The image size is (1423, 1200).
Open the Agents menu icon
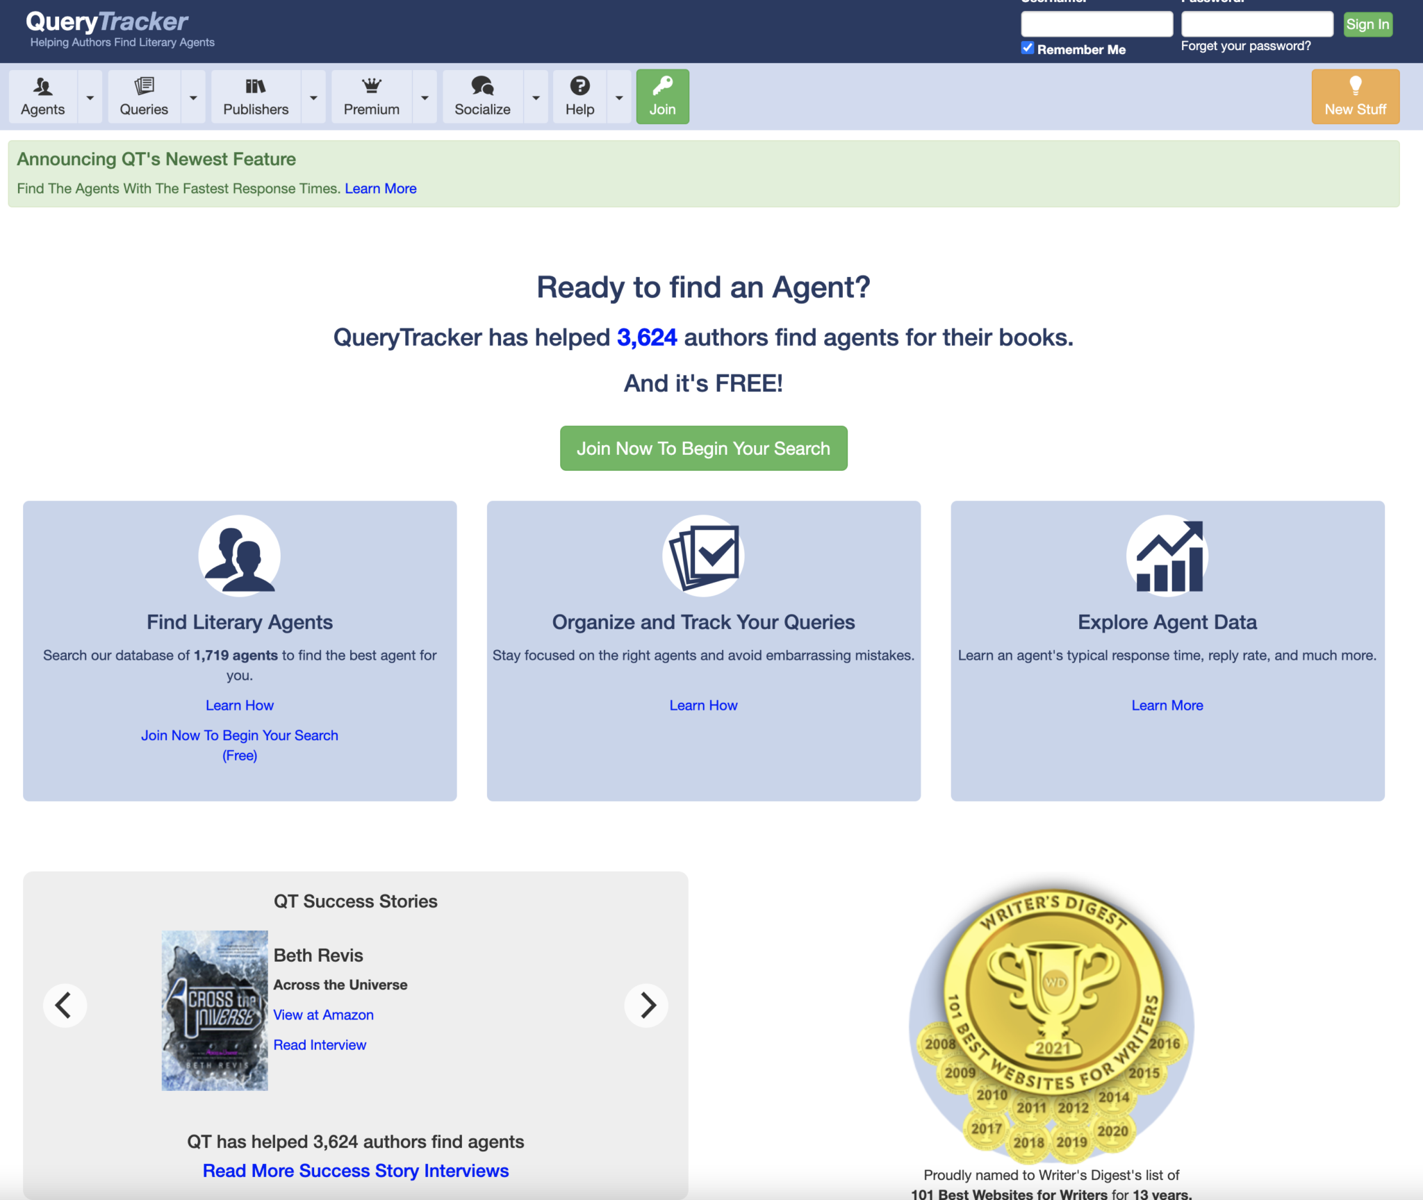point(42,86)
